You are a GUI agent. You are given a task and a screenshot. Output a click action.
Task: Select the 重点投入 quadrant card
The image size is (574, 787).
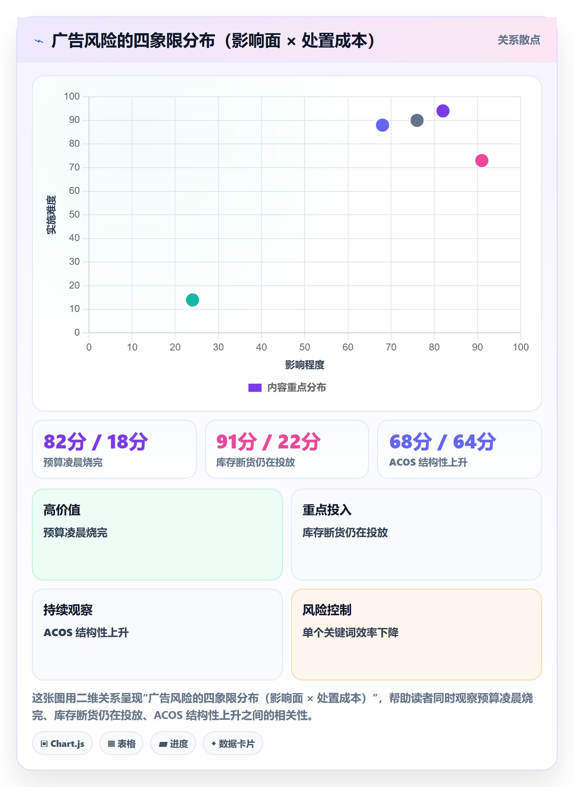(417, 535)
